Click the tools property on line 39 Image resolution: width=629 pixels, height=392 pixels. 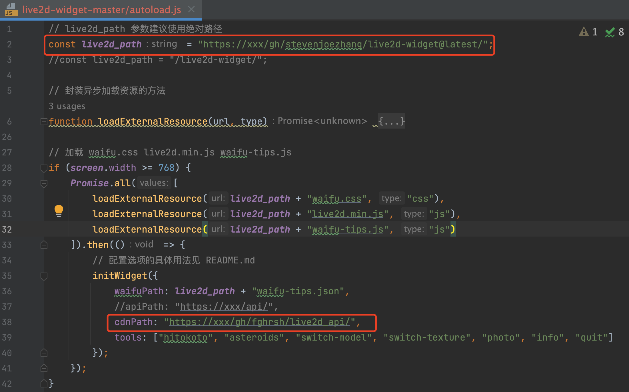pos(128,337)
